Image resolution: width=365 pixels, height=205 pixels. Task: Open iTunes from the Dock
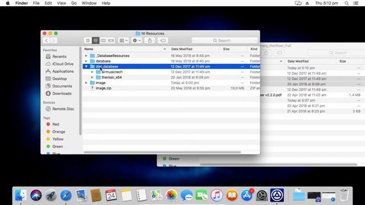(x=217, y=195)
